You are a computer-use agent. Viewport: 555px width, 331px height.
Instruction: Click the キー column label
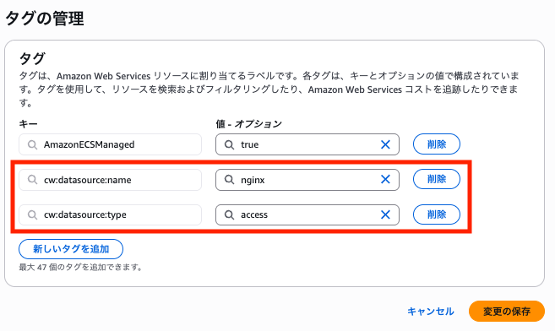pos(28,124)
